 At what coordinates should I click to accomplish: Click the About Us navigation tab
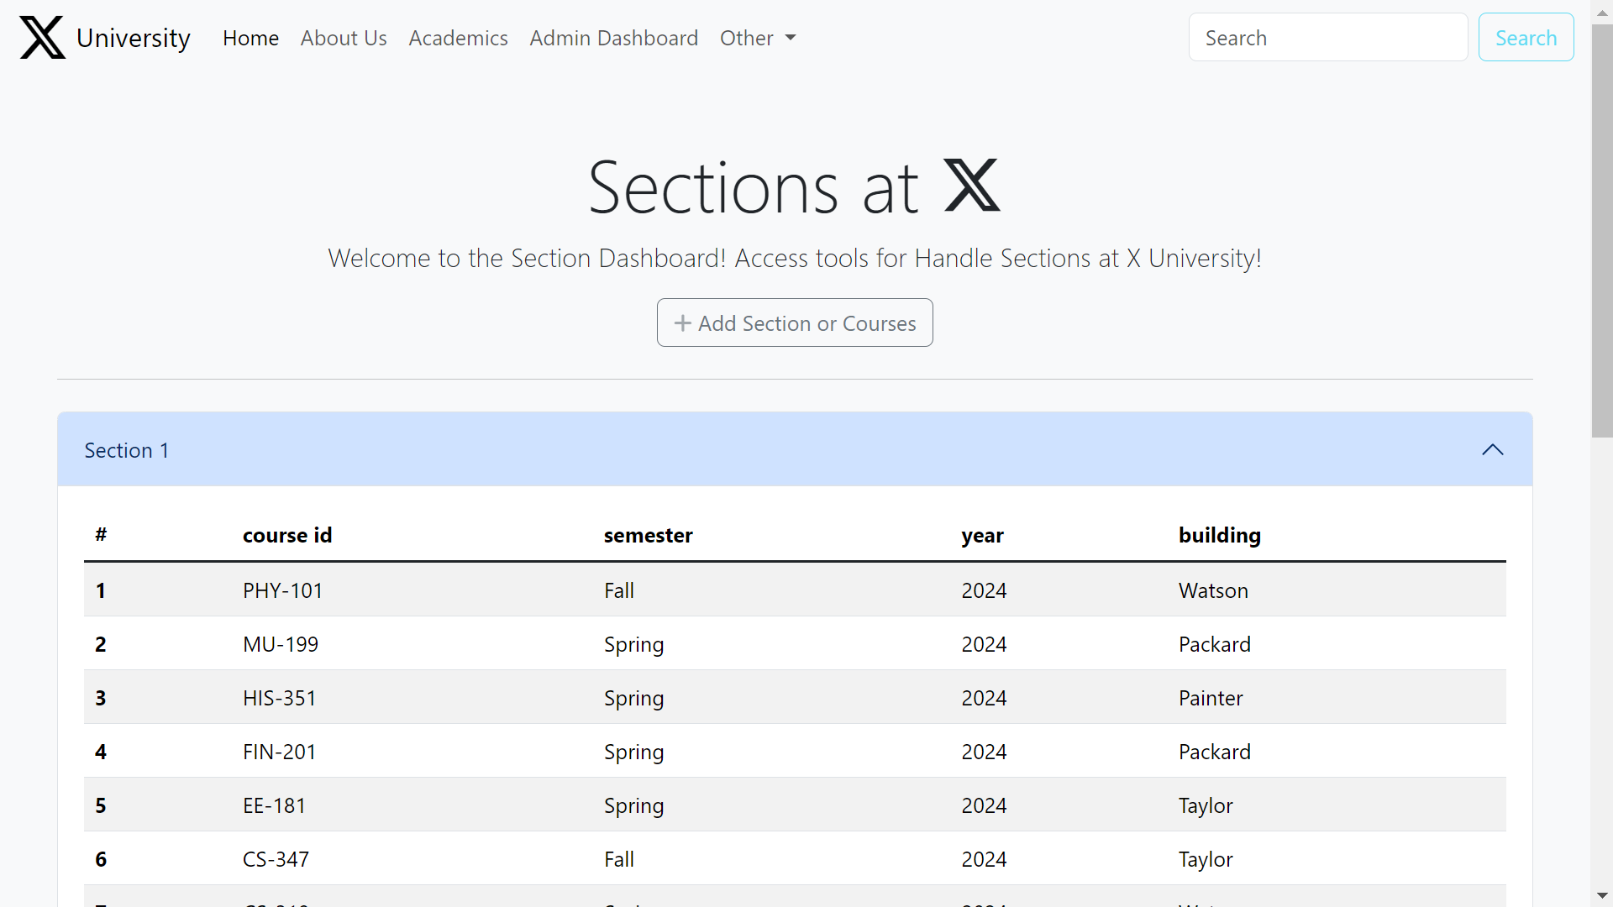(344, 37)
